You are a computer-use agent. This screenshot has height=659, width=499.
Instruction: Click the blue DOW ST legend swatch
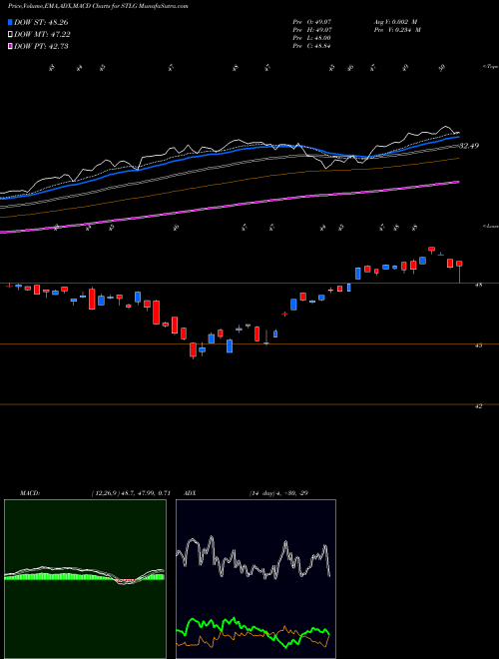point(10,22)
